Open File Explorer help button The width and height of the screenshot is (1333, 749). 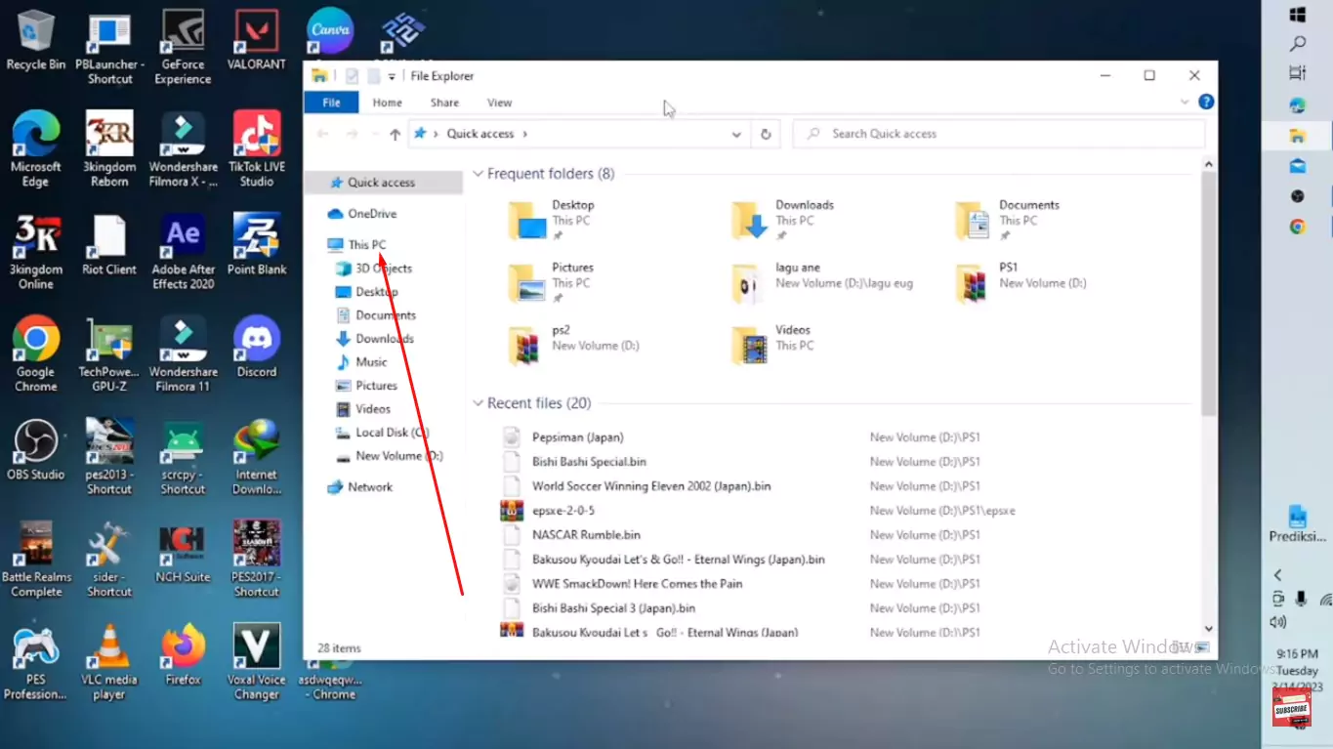(1206, 102)
